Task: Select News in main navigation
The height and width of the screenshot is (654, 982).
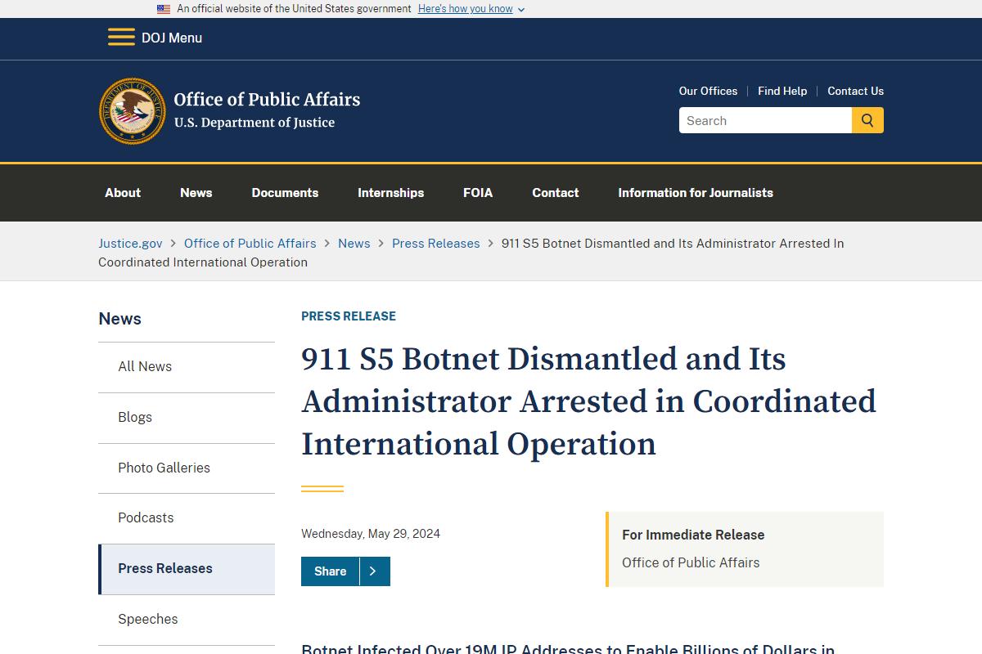Action: 196,193
